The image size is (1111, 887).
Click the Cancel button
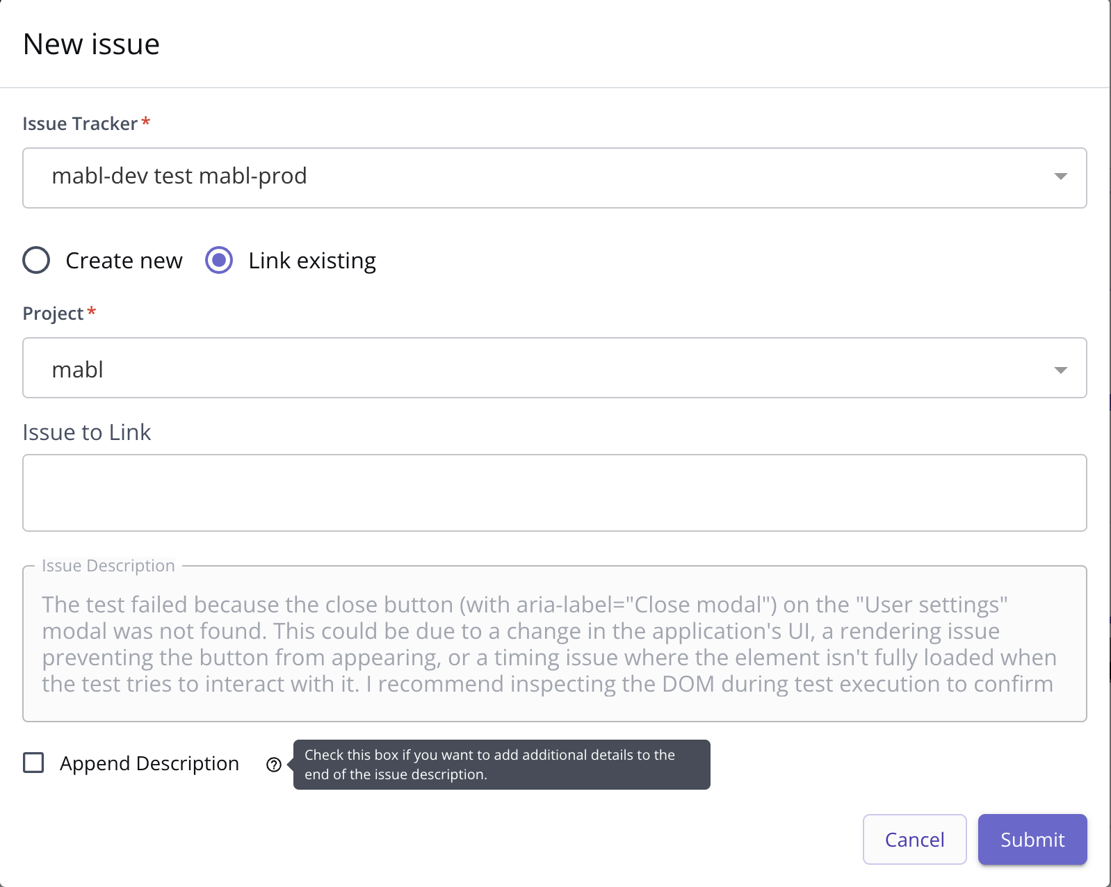pos(914,839)
